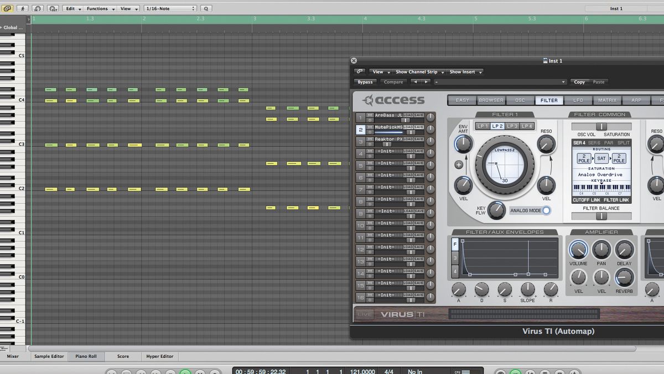This screenshot has height=374, width=664.
Task: Click the Copy button in the plugin header
Action: [579, 81]
